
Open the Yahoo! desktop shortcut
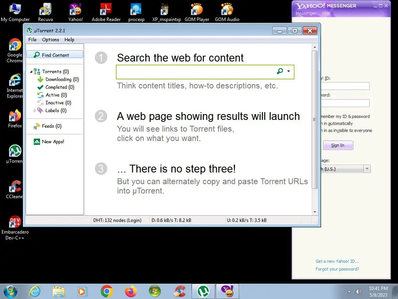point(75,12)
